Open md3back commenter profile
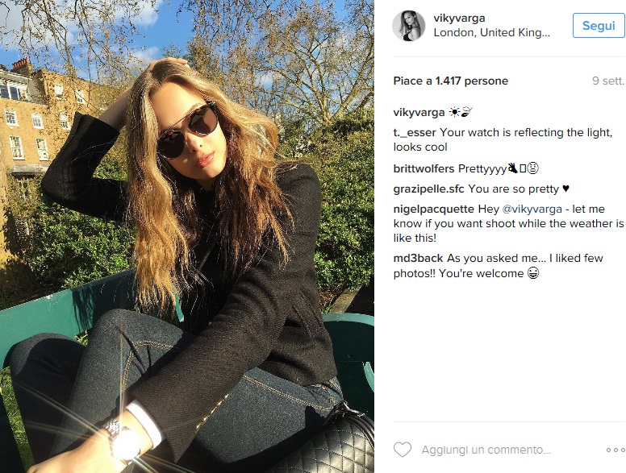Image resolution: width=626 pixels, height=473 pixels. click(x=418, y=258)
